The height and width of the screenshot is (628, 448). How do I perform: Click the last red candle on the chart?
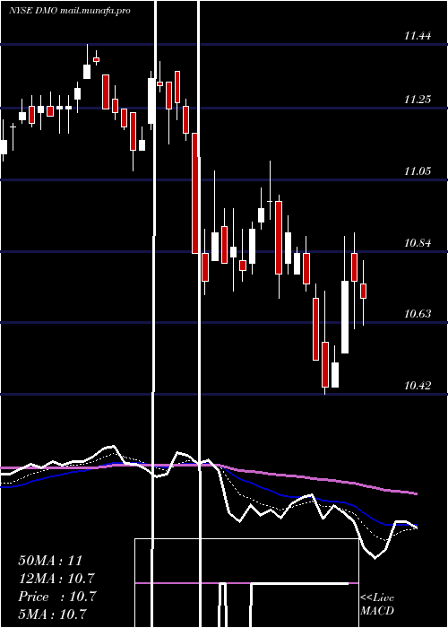point(363,291)
